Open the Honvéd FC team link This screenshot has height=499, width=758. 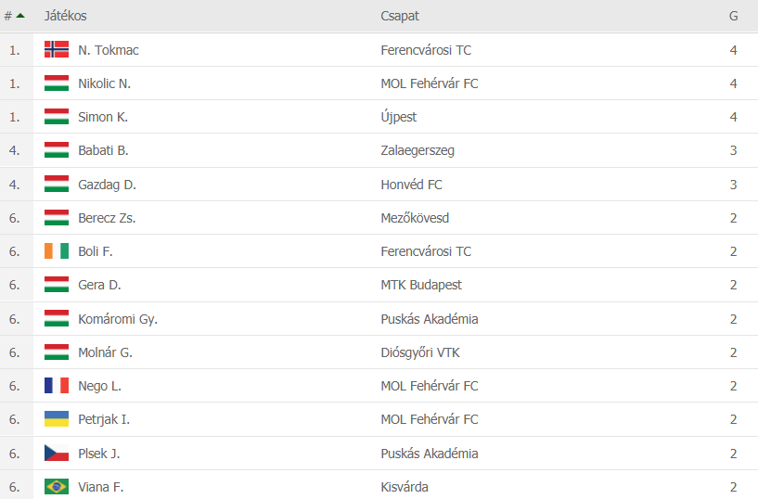coord(411,185)
